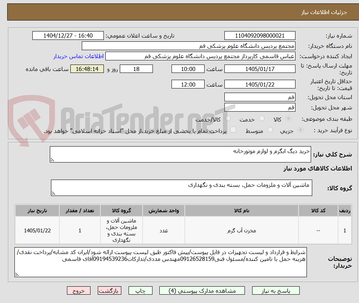Open مشاهده مدارک پیوستی (4) attachments
This screenshot has height=303, width=359.
pos(202,290)
